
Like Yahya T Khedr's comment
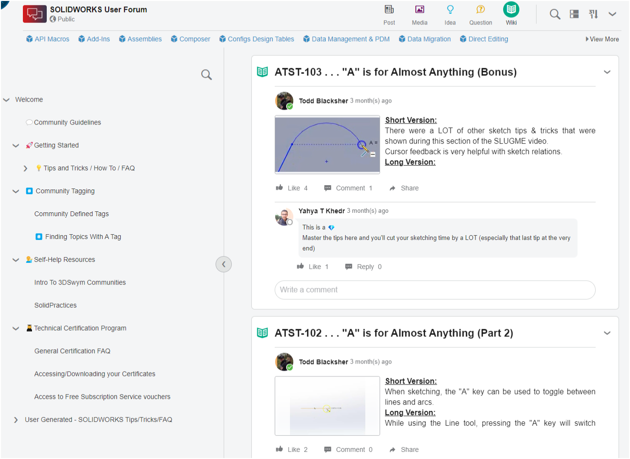coord(312,267)
